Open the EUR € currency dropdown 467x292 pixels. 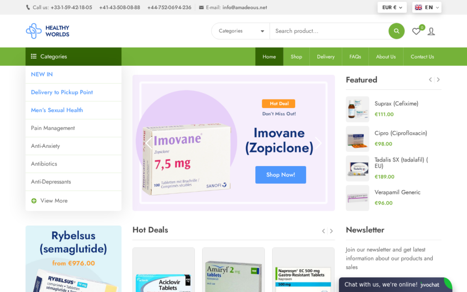coord(392,7)
